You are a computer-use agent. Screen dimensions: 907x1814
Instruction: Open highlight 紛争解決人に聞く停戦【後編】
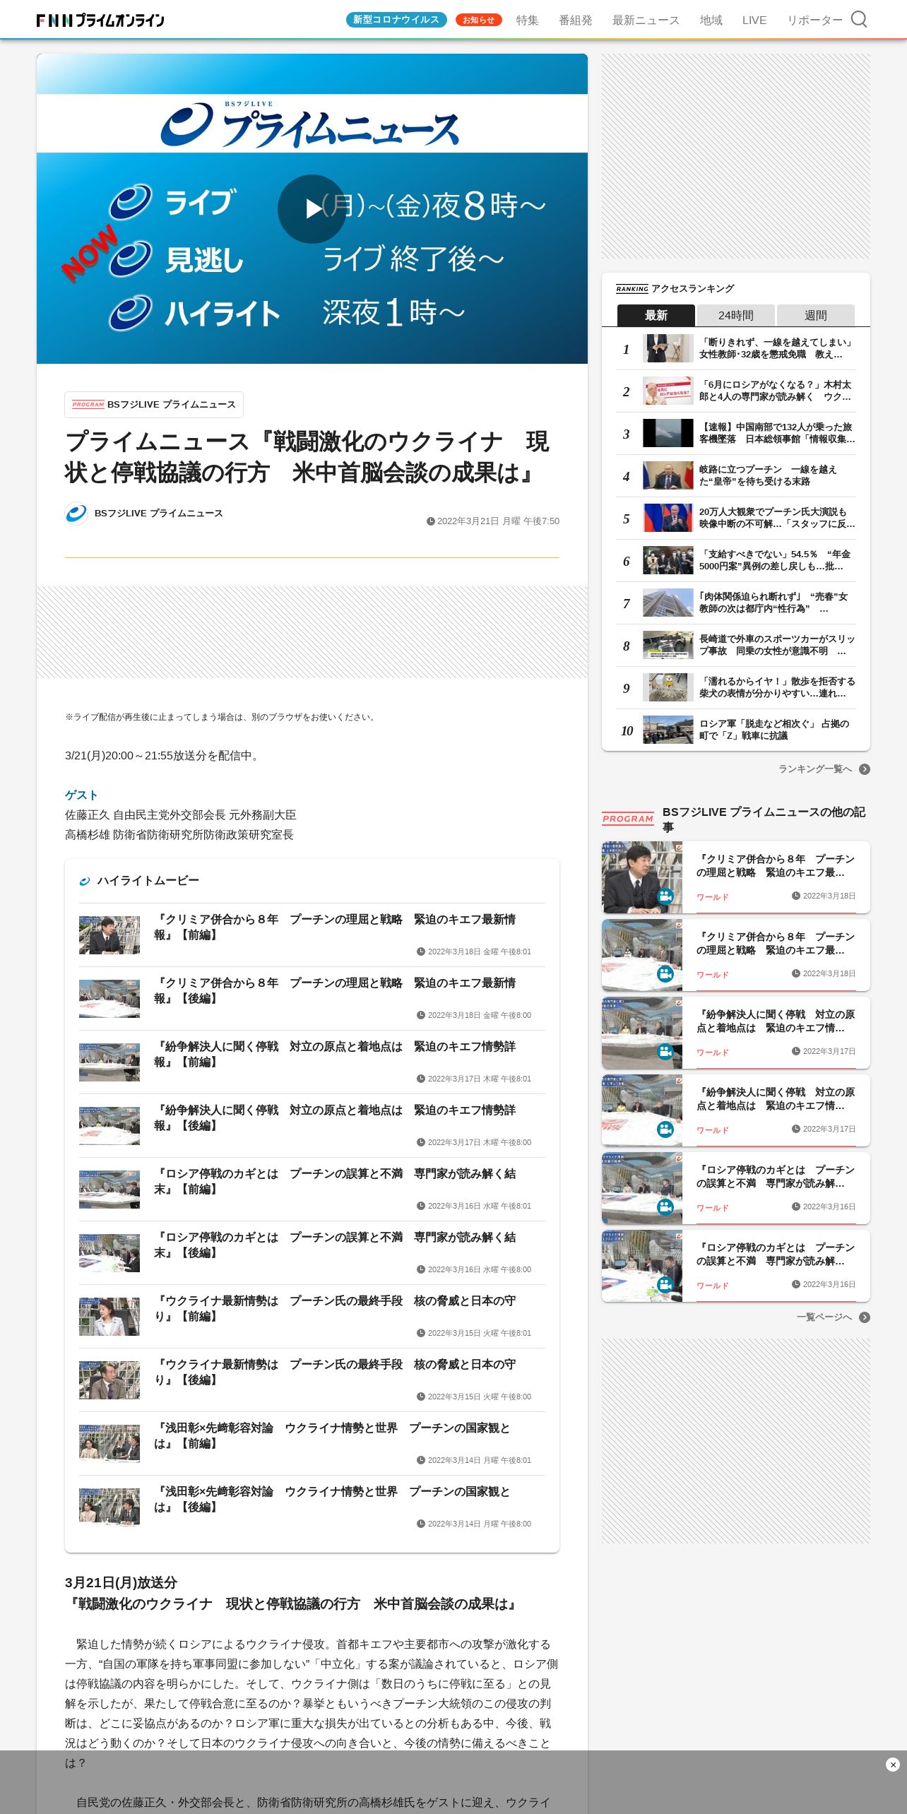pos(312,1126)
